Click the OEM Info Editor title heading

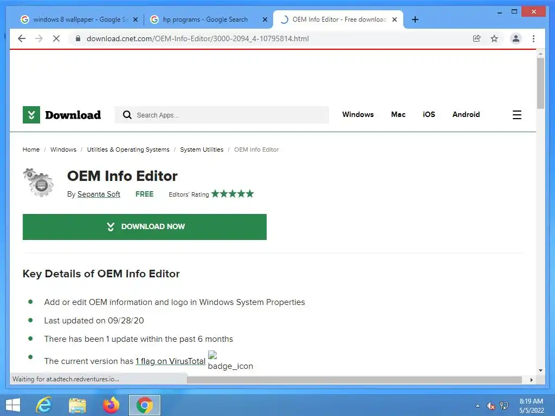122,176
